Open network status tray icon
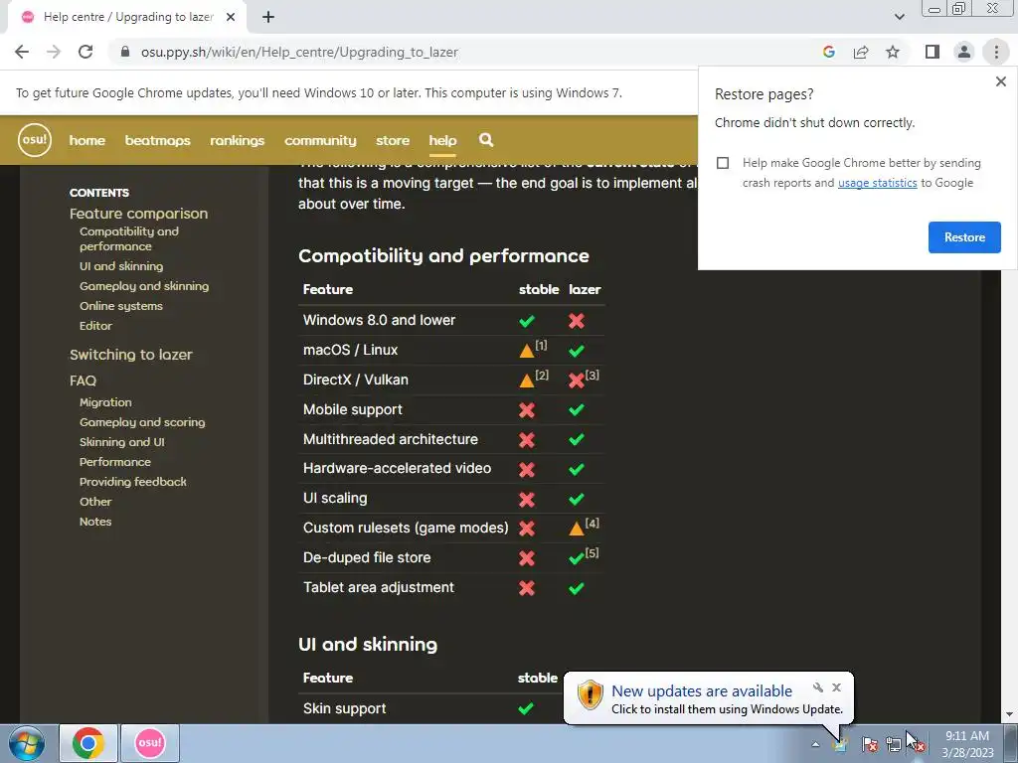The height and width of the screenshot is (763, 1018). pos(894,744)
